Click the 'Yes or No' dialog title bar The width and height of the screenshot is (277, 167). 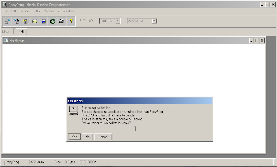click(x=140, y=101)
